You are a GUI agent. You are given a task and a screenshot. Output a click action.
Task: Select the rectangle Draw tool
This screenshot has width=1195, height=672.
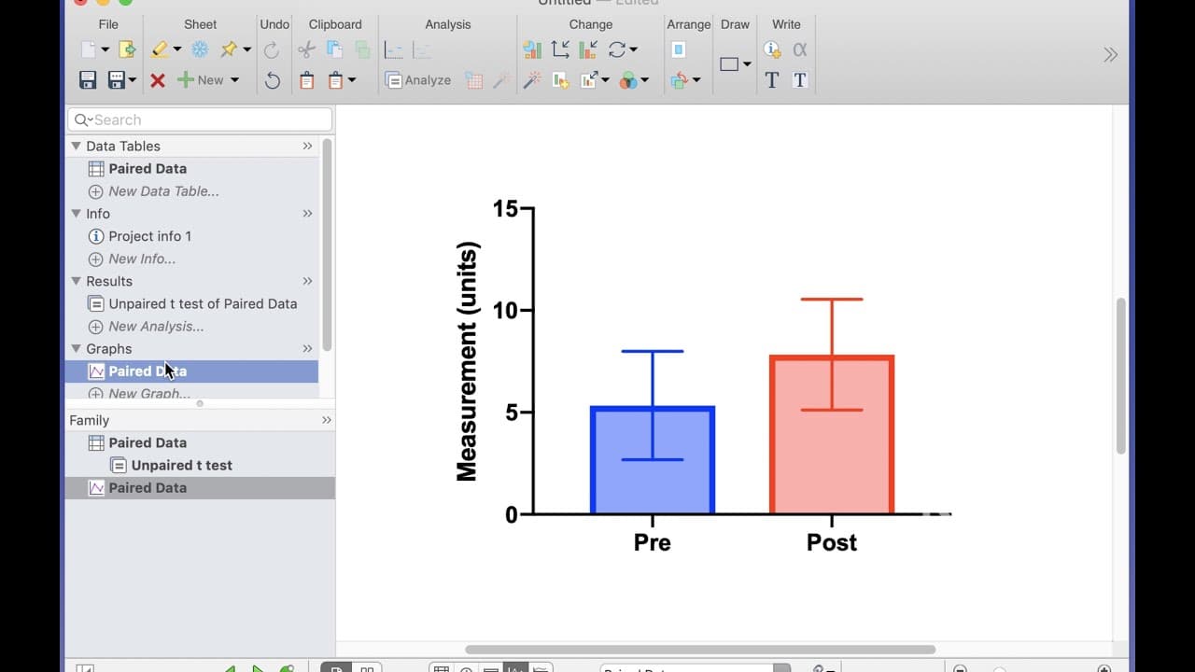[x=729, y=64]
